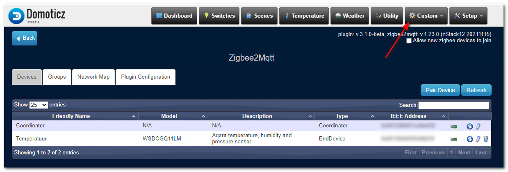The height and width of the screenshot is (172, 508).
Task: Click the Next pagination button
Action: (x=464, y=152)
